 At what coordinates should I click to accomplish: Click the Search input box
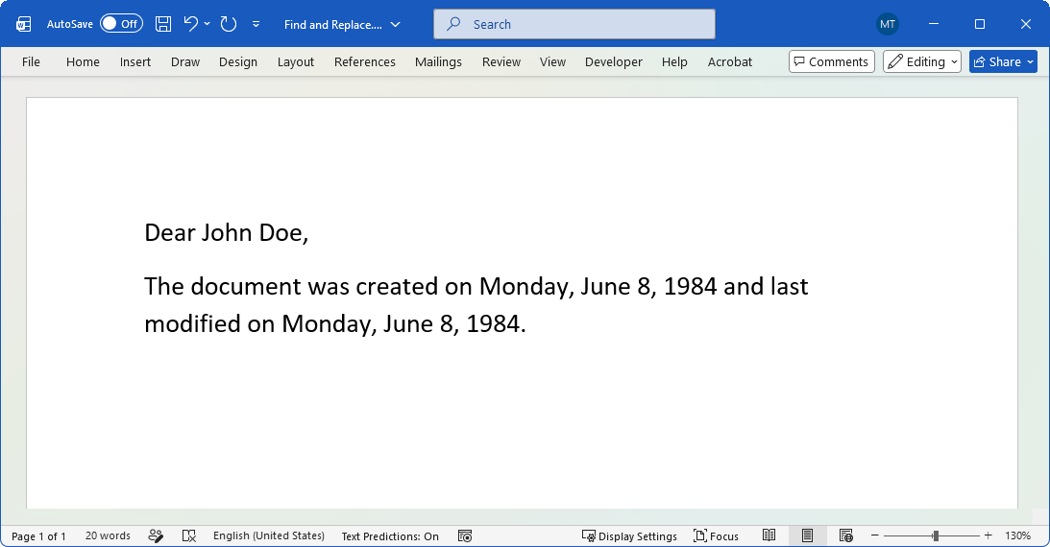(574, 24)
